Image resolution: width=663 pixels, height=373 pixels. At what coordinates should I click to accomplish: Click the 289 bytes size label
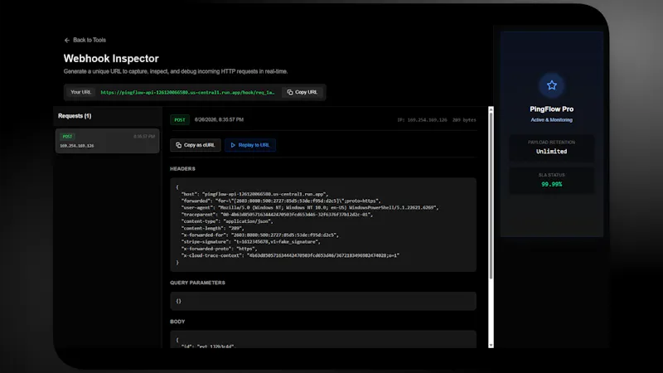(x=464, y=120)
